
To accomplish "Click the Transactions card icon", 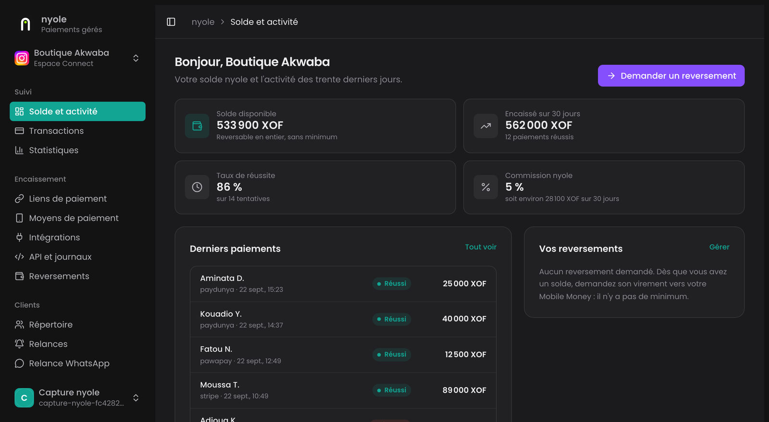I will [19, 131].
